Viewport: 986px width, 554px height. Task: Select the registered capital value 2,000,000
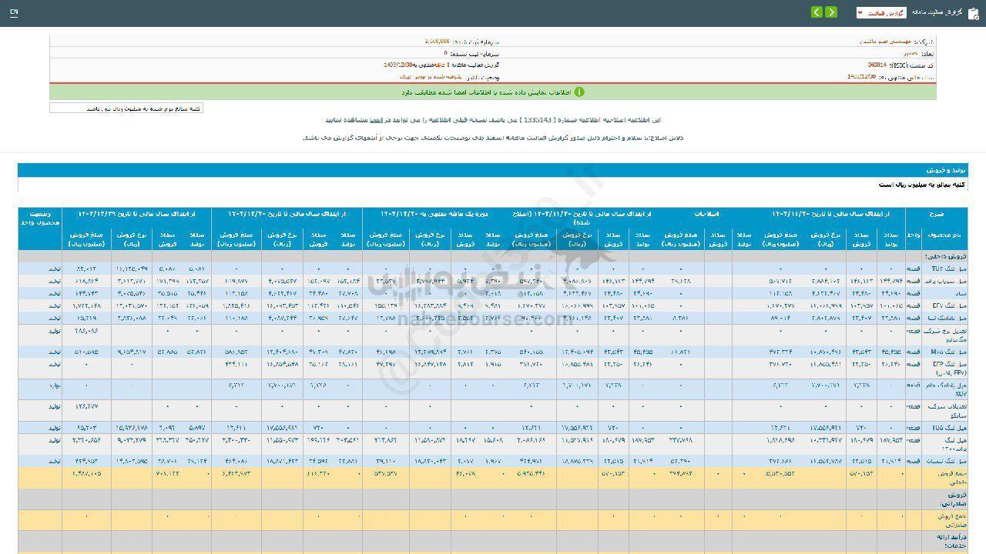click(437, 42)
